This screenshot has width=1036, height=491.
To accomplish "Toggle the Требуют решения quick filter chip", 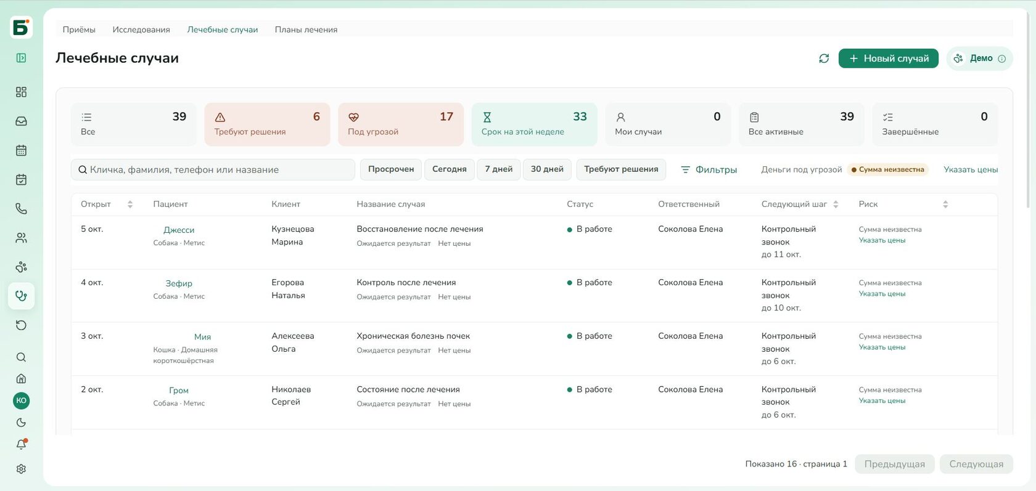I will [x=621, y=169].
